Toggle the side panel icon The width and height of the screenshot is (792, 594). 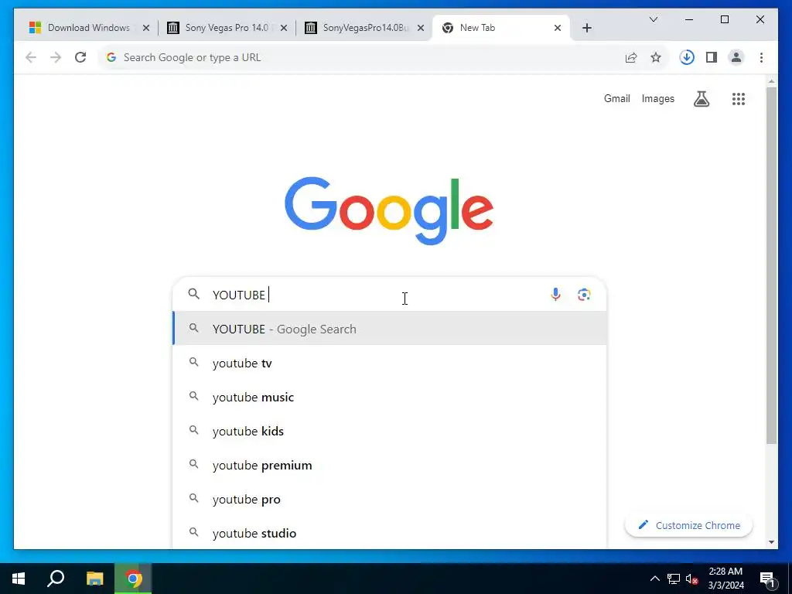[712, 57]
